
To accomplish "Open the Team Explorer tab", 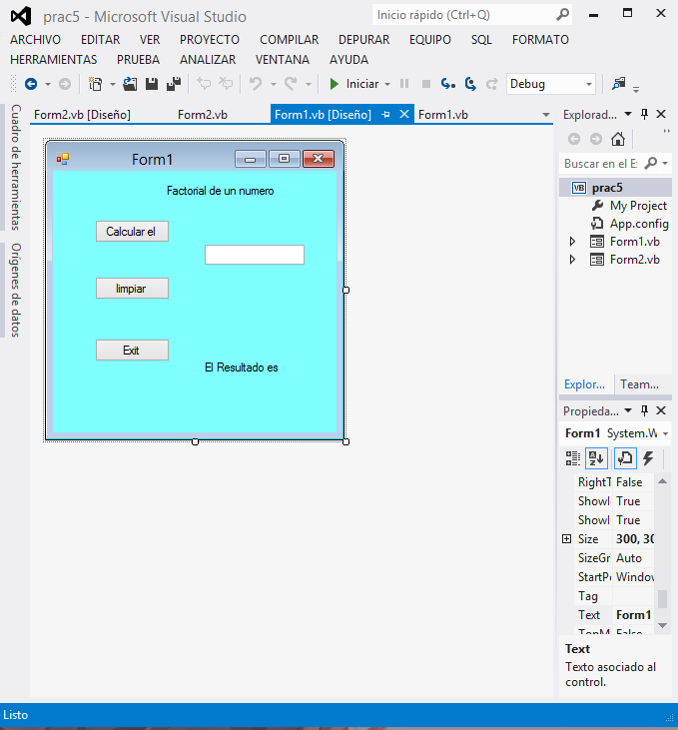I will pos(639,384).
